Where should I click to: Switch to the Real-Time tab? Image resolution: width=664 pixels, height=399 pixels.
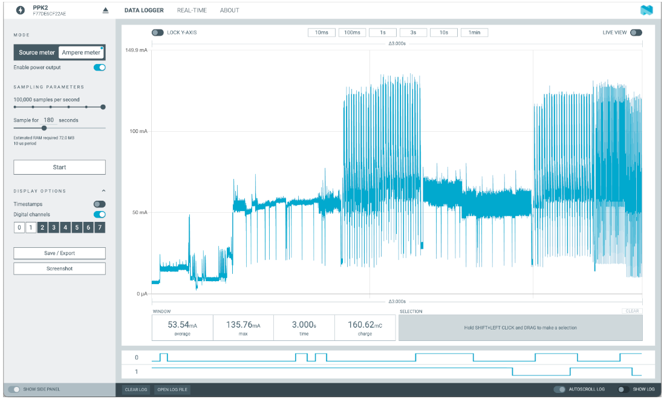[x=192, y=10]
